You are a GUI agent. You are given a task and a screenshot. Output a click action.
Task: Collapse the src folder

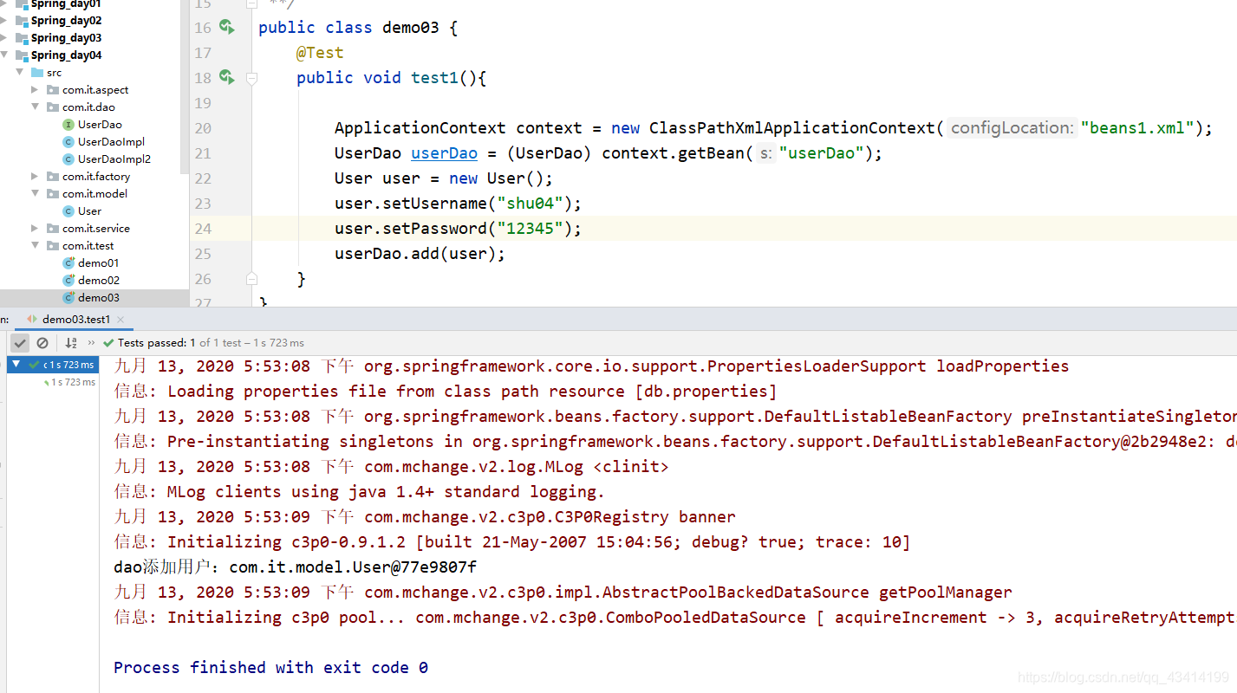point(19,72)
